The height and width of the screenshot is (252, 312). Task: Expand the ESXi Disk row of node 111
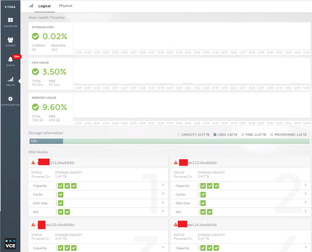click(163, 202)
